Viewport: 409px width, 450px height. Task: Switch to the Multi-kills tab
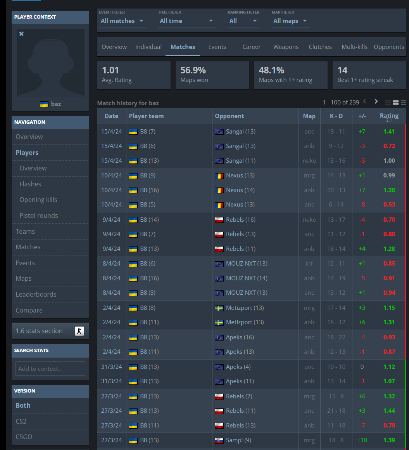355,47
